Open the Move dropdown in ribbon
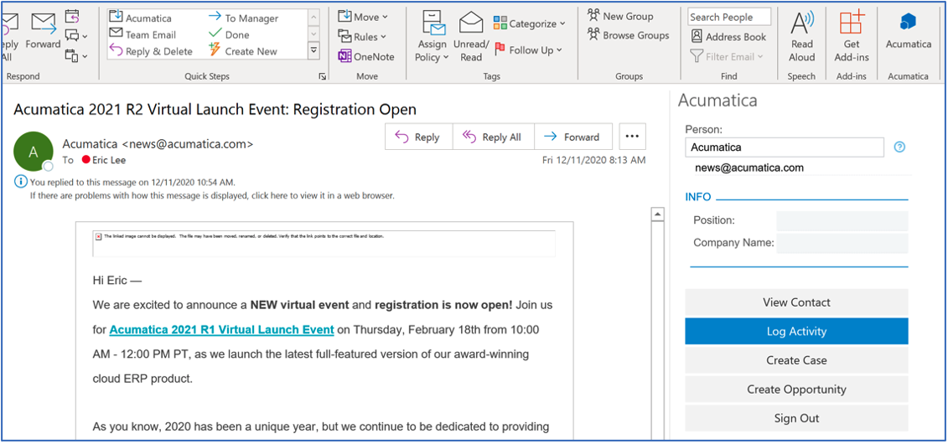948x444 pixels. 363,16
